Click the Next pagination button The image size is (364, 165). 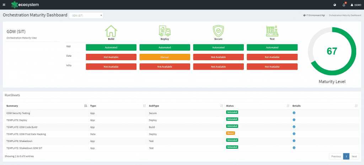pyautogui.click(x=354, y=156)
